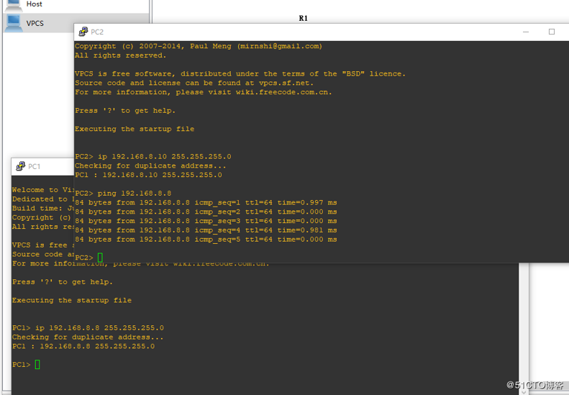Click 'Checking for duplicate address...' in PC2
This screenshot has width=569, height=395.
(x=150, y=165)
